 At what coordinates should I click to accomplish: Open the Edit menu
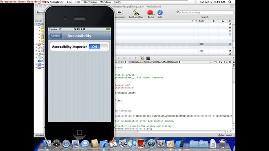coord(78,2)
